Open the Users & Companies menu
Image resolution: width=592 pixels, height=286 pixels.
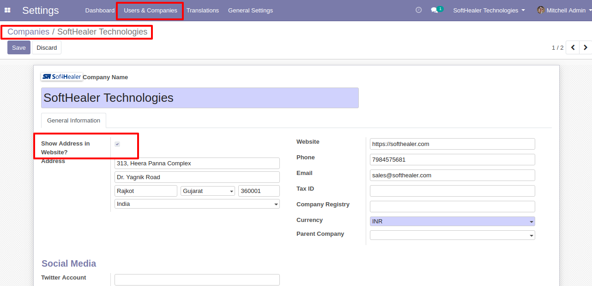coord(151,10)
